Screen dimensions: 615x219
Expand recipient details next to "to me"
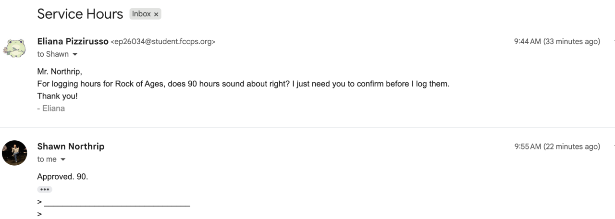click(x=62, y=159)
